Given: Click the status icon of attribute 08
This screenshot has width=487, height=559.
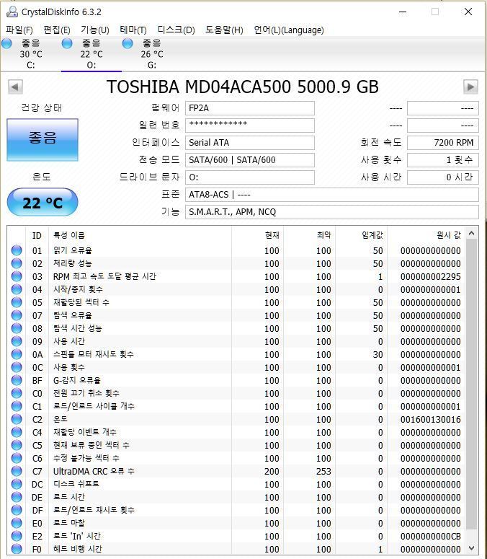Looking at the screenshot, I should tap(17, 328).
